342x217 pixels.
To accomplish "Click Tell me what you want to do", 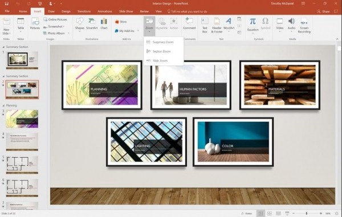I will pyautogui.click(x=187, y=11).
